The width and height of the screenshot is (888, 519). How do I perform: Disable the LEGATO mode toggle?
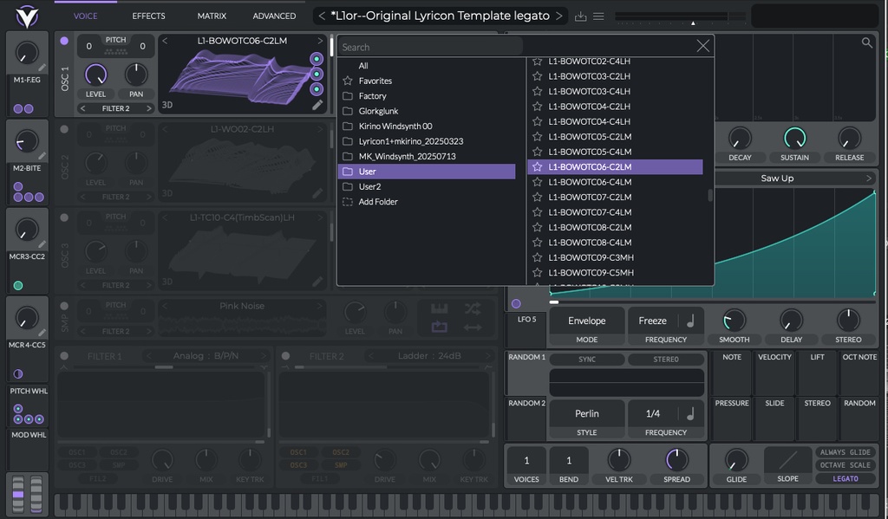[x=845, y=477]
